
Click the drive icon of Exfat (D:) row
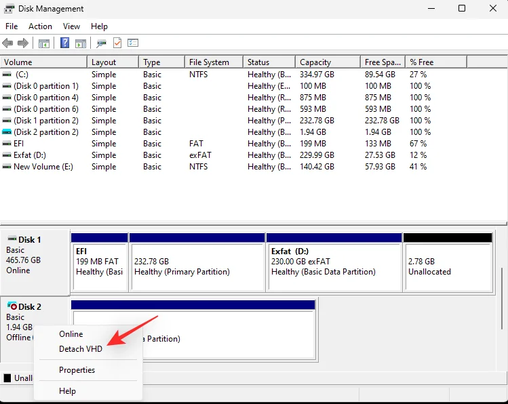(7, 155)
